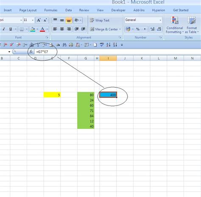Open the Number dialog launcher
This screenshot has width=201, height=197.
pyautogui.click(x=161, y=37)
